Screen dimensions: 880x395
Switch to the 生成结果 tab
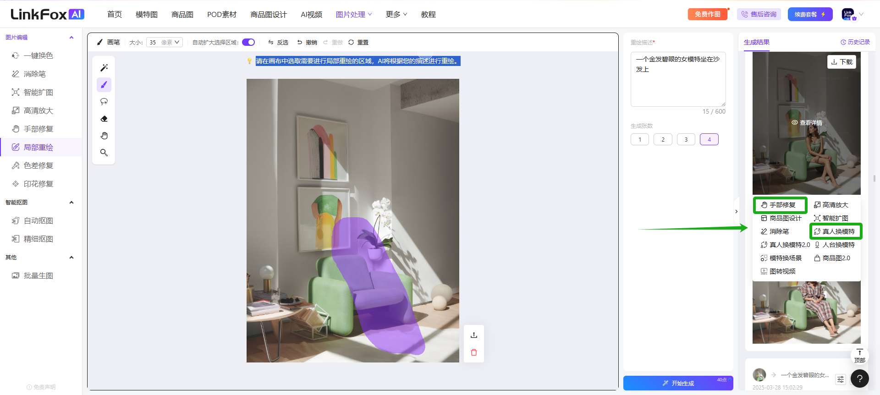[757, 42]
